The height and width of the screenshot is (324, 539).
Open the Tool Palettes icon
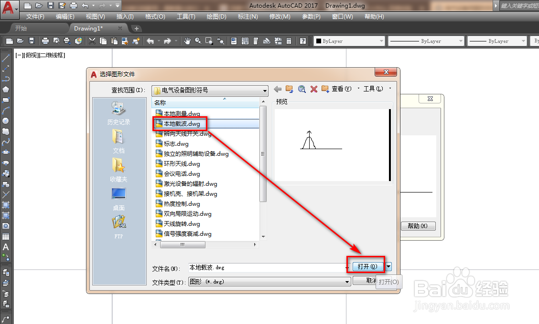(256, 41)
